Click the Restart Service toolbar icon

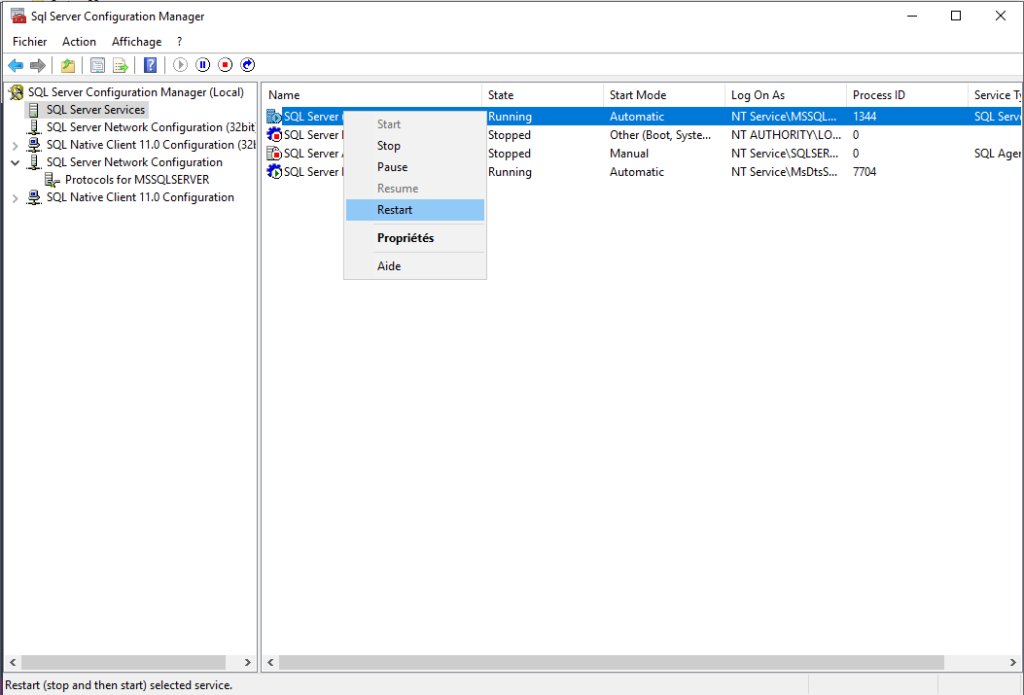pyautogui.click(x=248, y=65)
